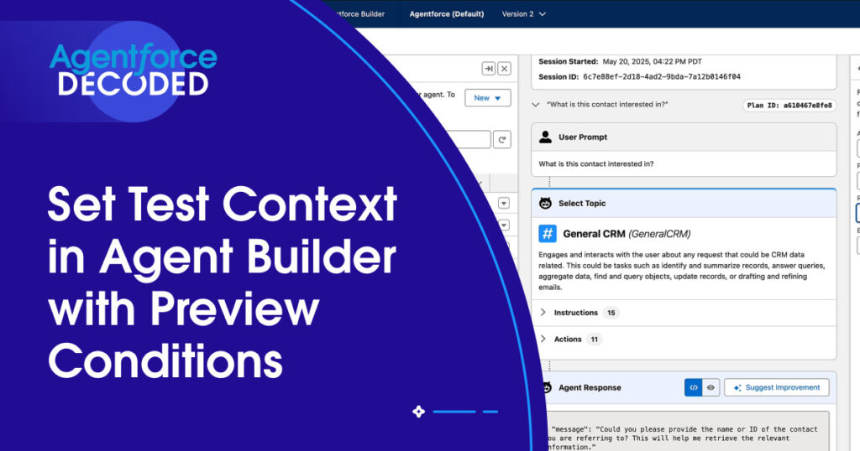Screen dimensions: 860x451
Task: Click the General CRM hashtag icon
Action: click(x=548, y=234)
